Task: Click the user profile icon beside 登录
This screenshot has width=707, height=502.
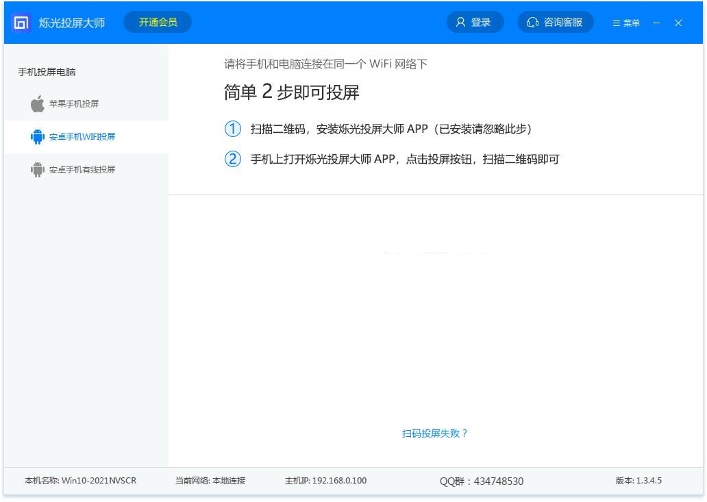Action: (460, 22)
